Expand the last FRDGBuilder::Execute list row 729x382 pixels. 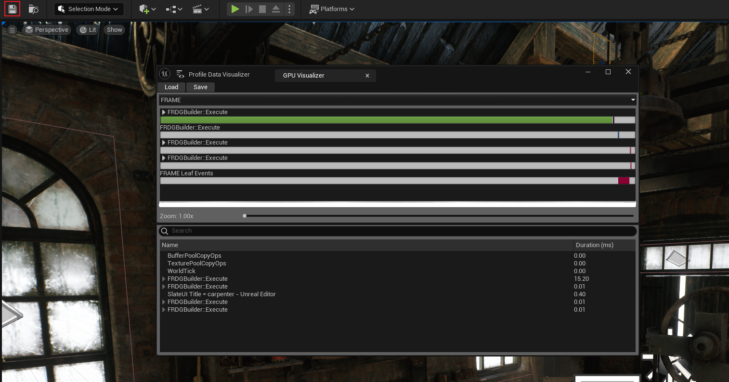click(164, 310)
